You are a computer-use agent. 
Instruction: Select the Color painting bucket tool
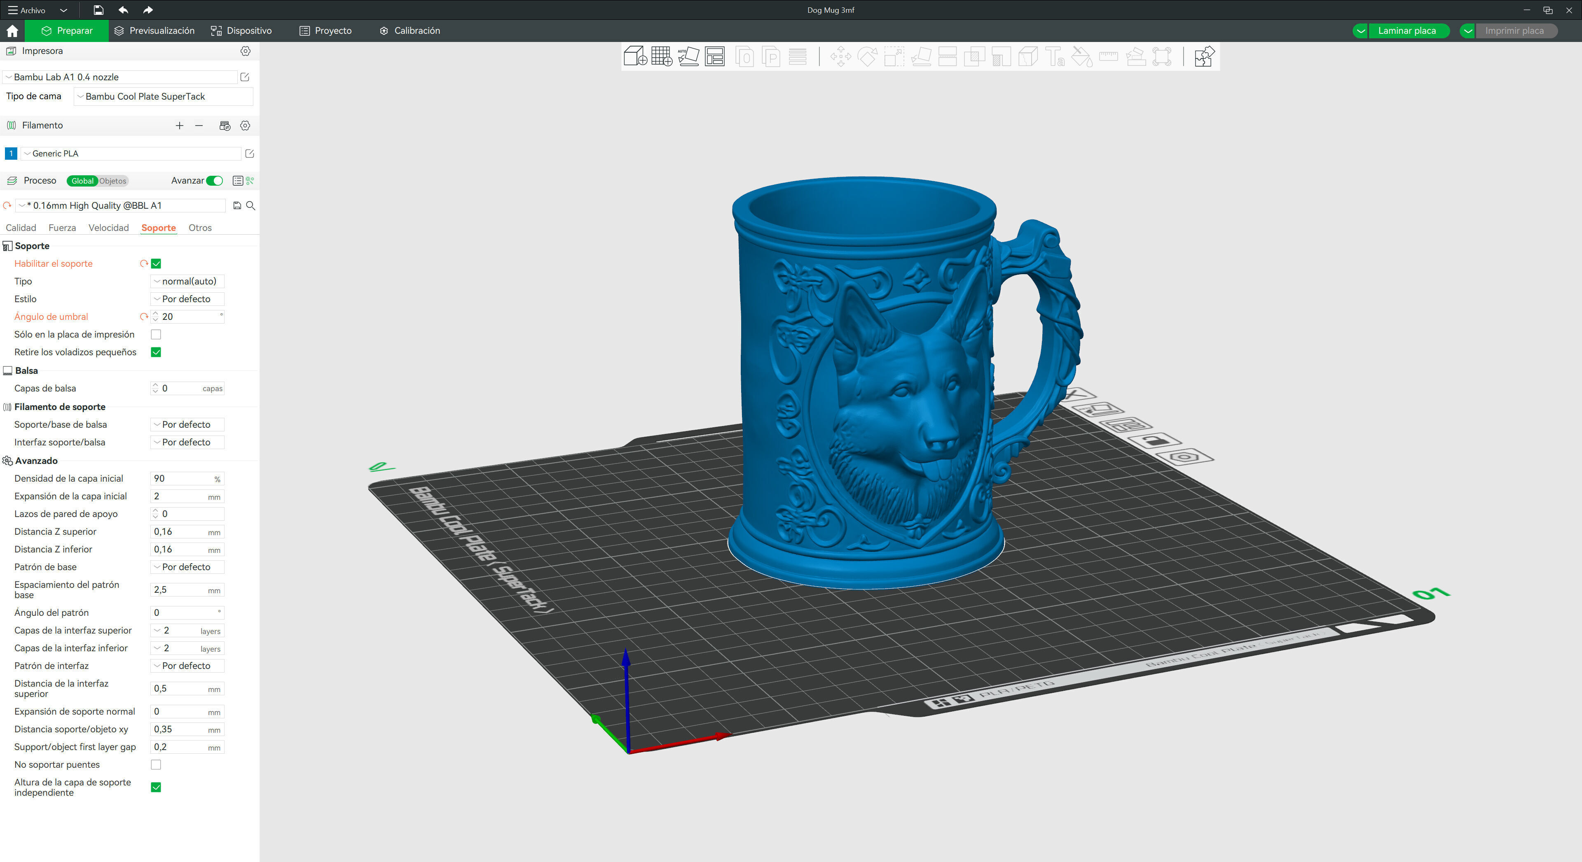pyautogui.click(x=1081, y=57)
